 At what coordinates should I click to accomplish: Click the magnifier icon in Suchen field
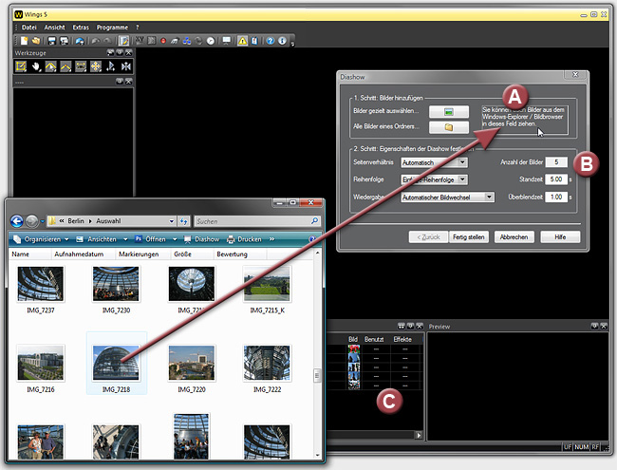click(x=314, y=221)
